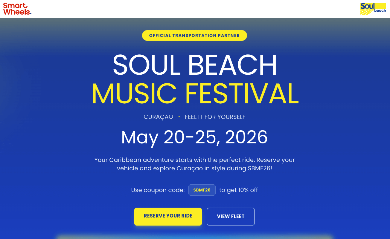The image size is (390, 239).
Task: Click the OFFICIAL TRANSPORTATION PARTNER badge
Action: click(194, 35)
